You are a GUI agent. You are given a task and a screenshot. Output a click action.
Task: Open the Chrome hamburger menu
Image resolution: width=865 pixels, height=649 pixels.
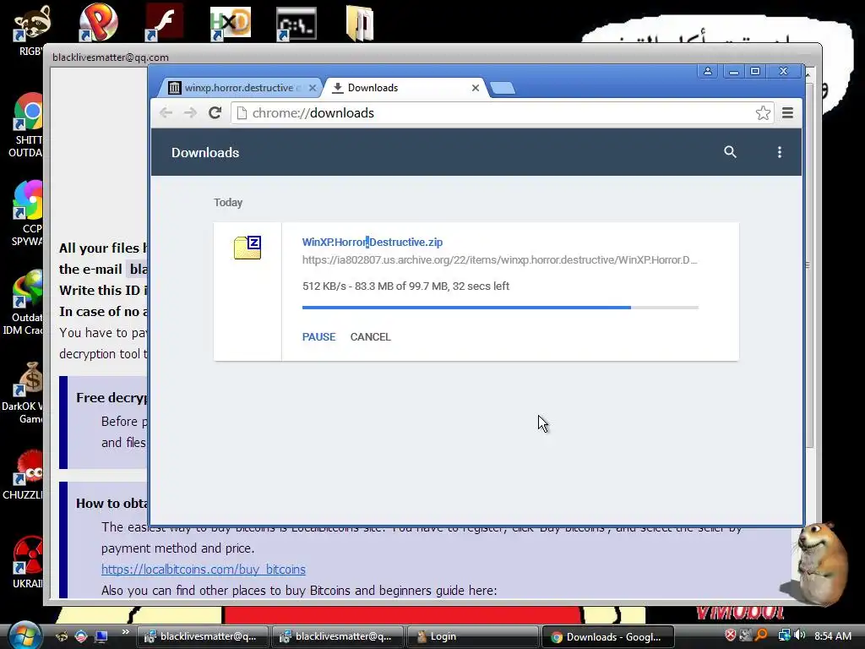(788, 112)
